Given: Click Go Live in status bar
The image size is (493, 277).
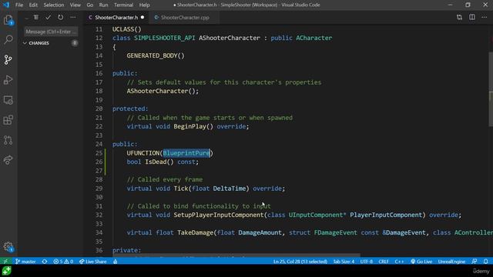Looking at the screenshot, I should 421,262.
